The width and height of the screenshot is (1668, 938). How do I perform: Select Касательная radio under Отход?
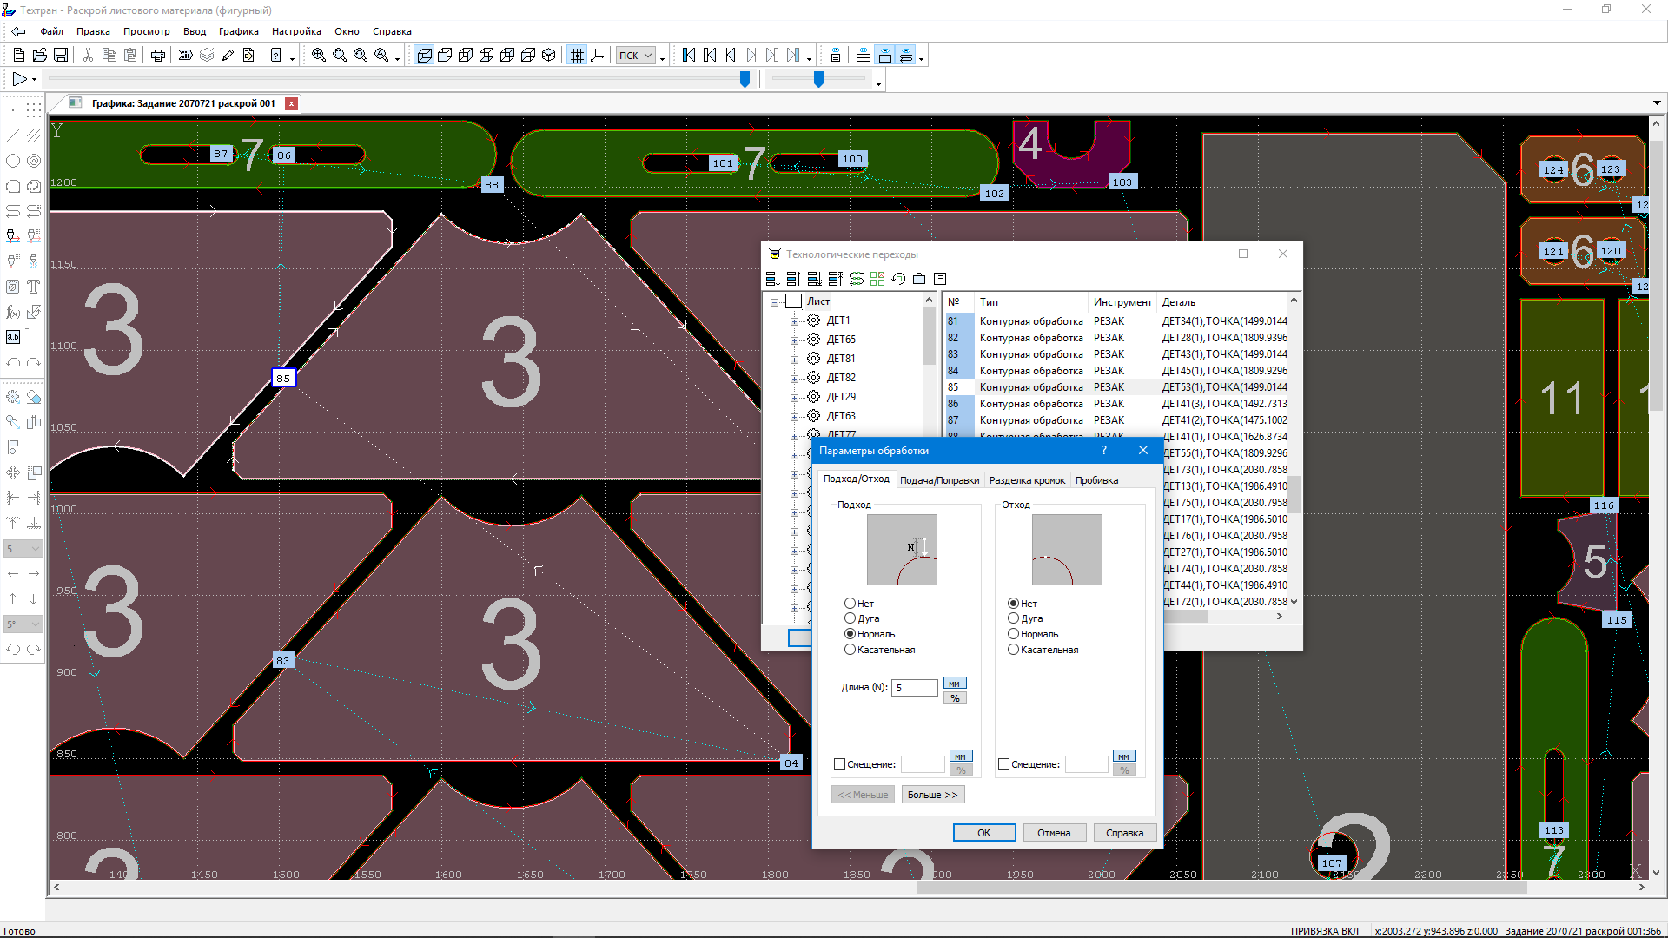tap(1013, 650)
